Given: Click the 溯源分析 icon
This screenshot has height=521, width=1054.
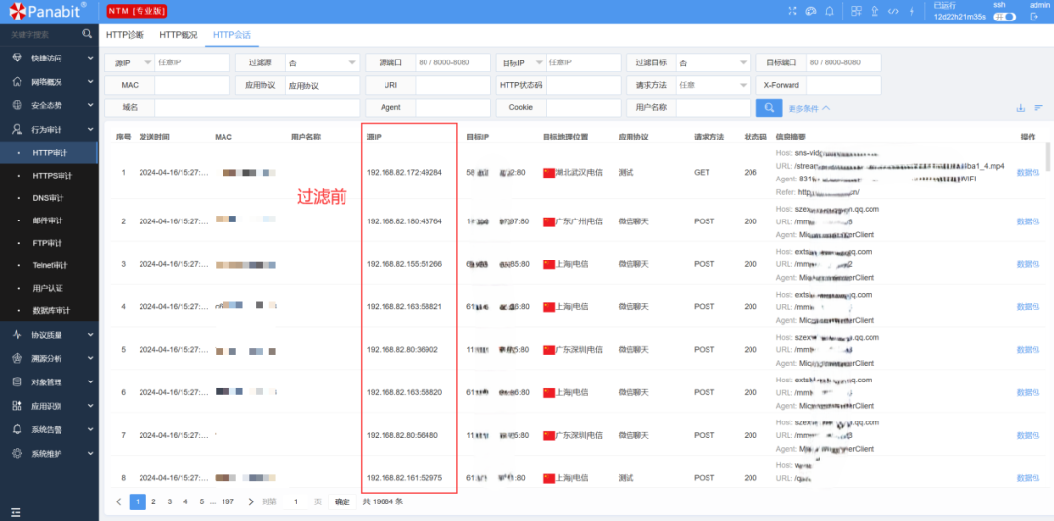Looking at the screenshot, I should click(x=18, y=358).
